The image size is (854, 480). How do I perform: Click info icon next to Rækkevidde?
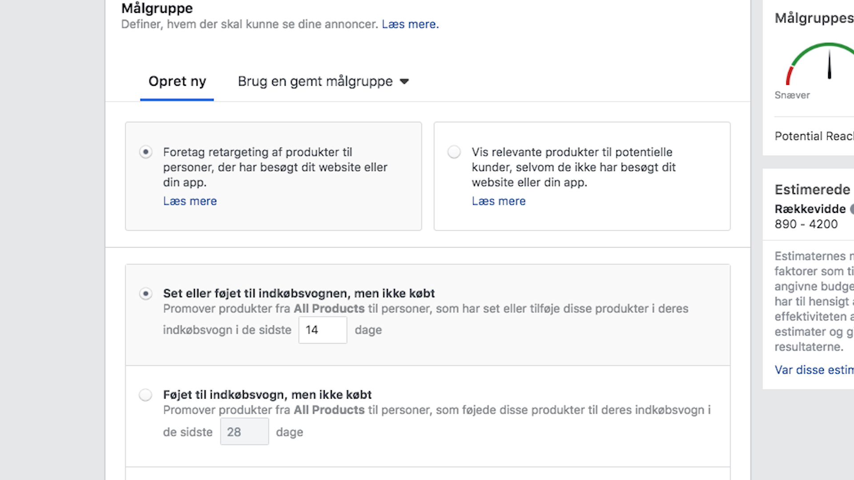(x=852, y=209)
